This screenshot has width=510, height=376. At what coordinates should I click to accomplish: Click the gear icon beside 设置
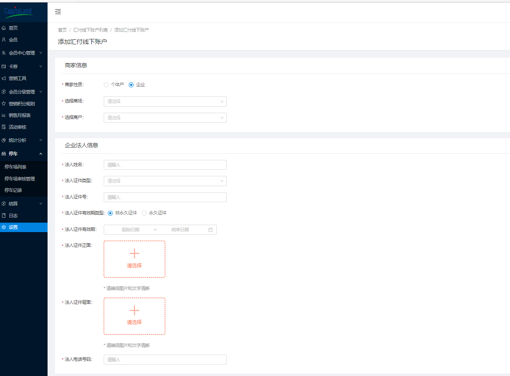(x=4, y=227)
